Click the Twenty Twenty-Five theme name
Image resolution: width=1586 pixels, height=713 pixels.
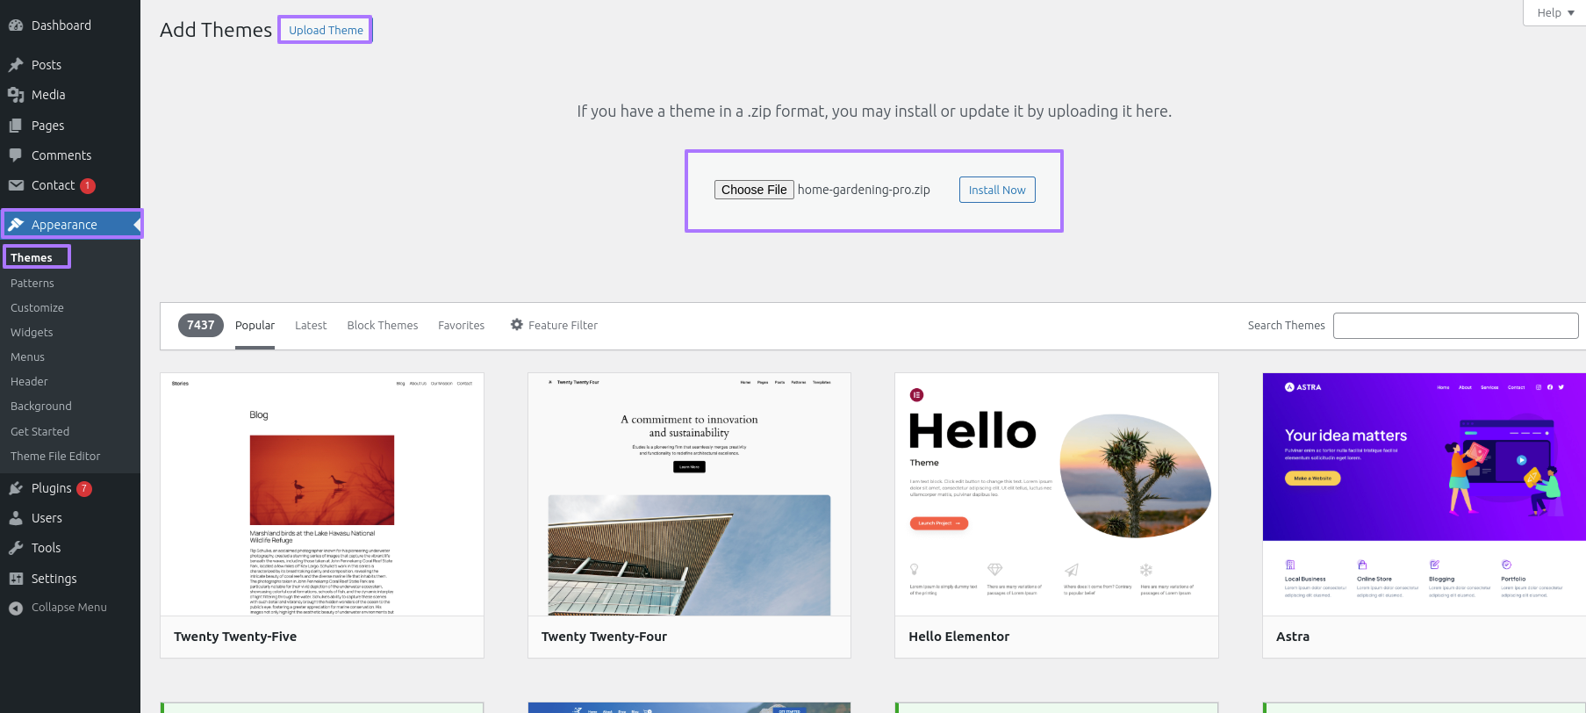(235, 637)
